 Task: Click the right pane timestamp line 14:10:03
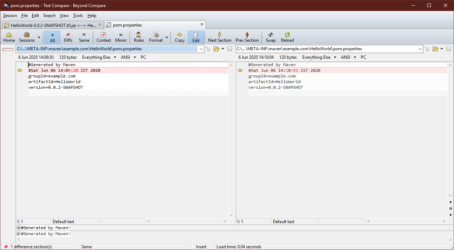[x=284, y=70]
